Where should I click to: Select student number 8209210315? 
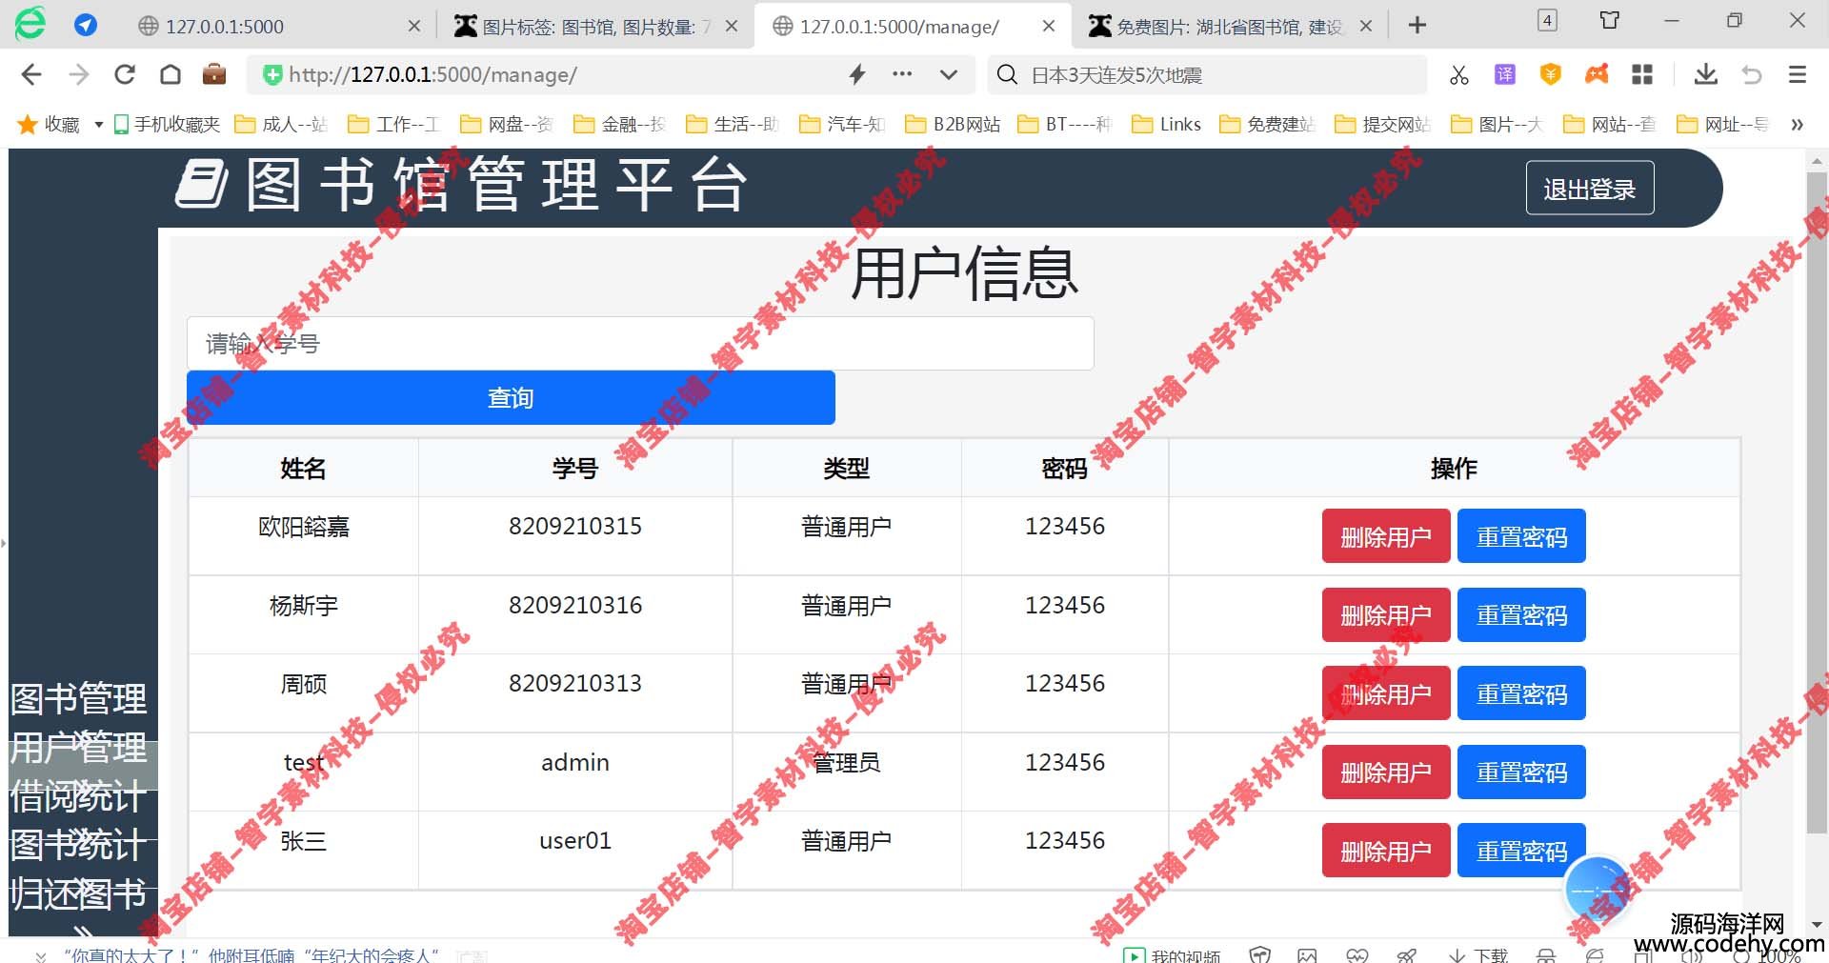[x=575, y=527]
